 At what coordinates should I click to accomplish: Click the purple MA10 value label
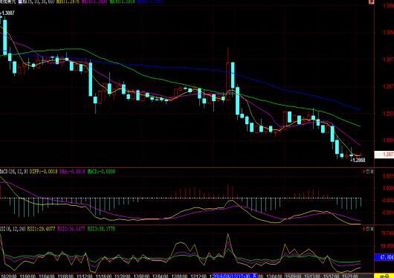(x=95, y=1)
